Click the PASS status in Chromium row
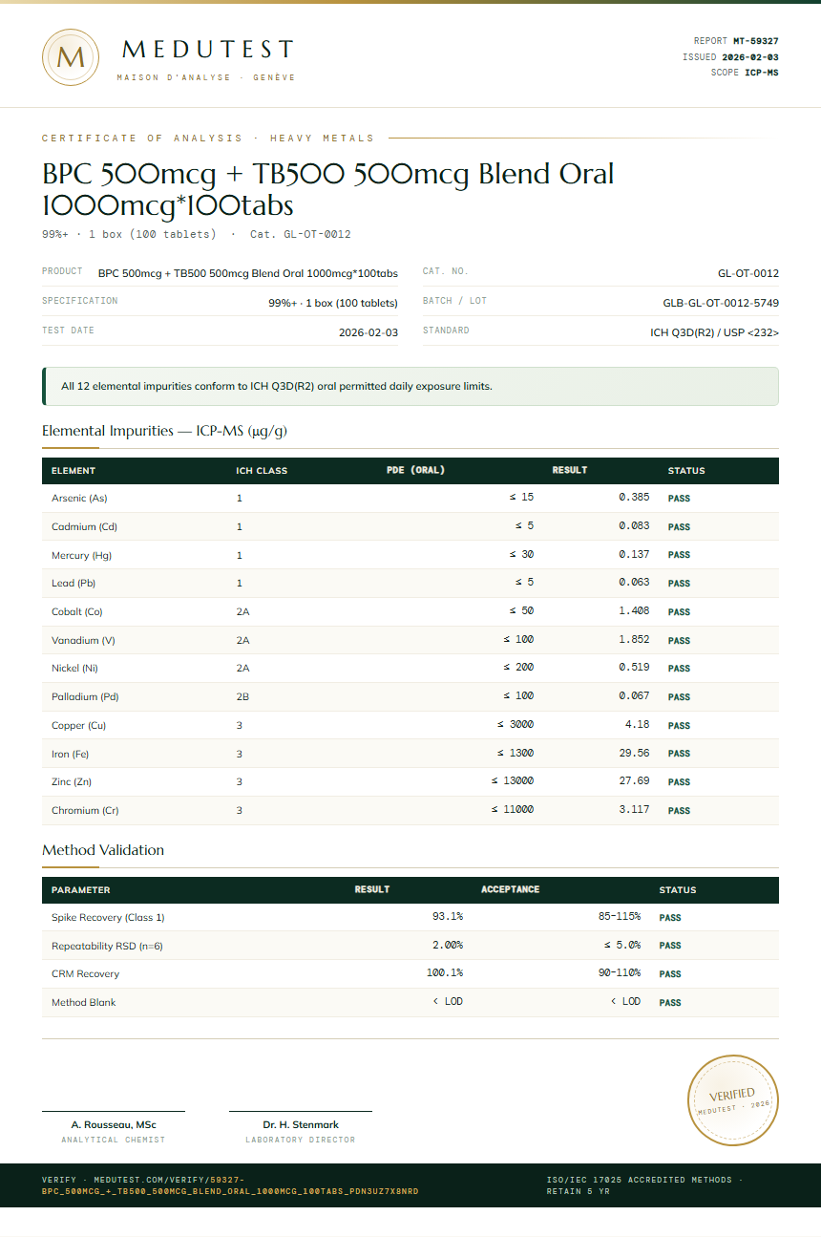 click(679, 810)
